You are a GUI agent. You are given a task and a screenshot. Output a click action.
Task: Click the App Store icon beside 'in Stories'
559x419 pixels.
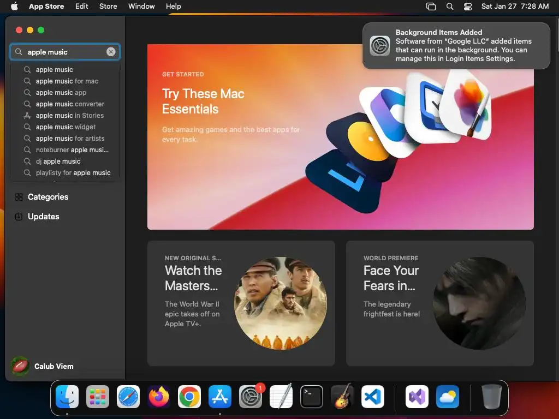(x=27, y=115)
